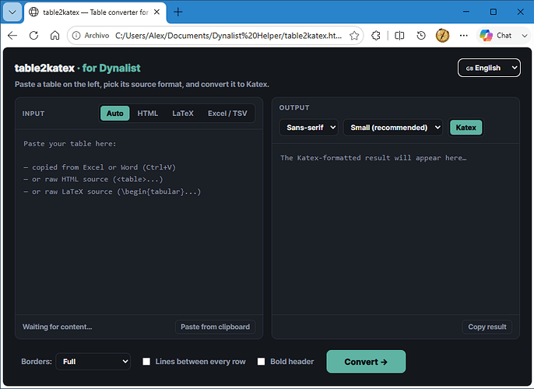Toggle split screen view
The height and width of the screenshot is (389, 534).
coord(399,35)
